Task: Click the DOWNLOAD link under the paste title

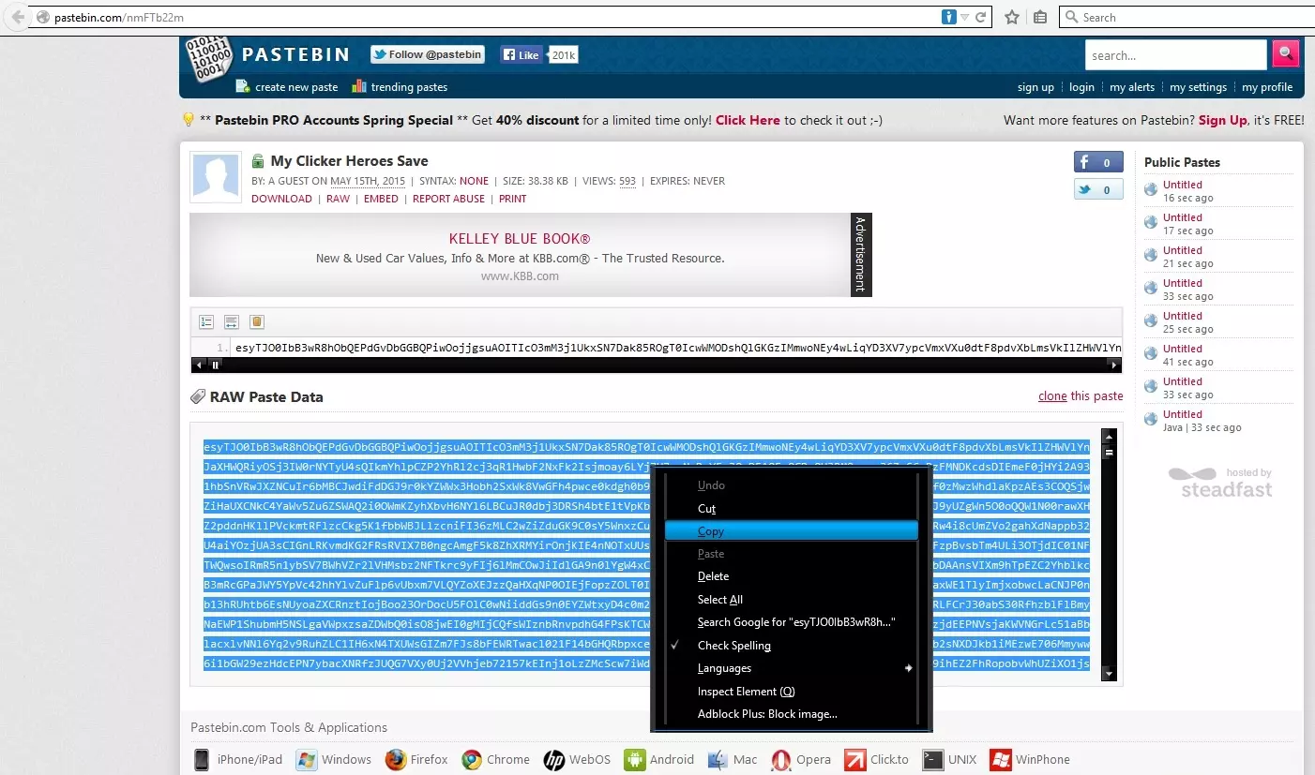Action: (x=281, y=199)
